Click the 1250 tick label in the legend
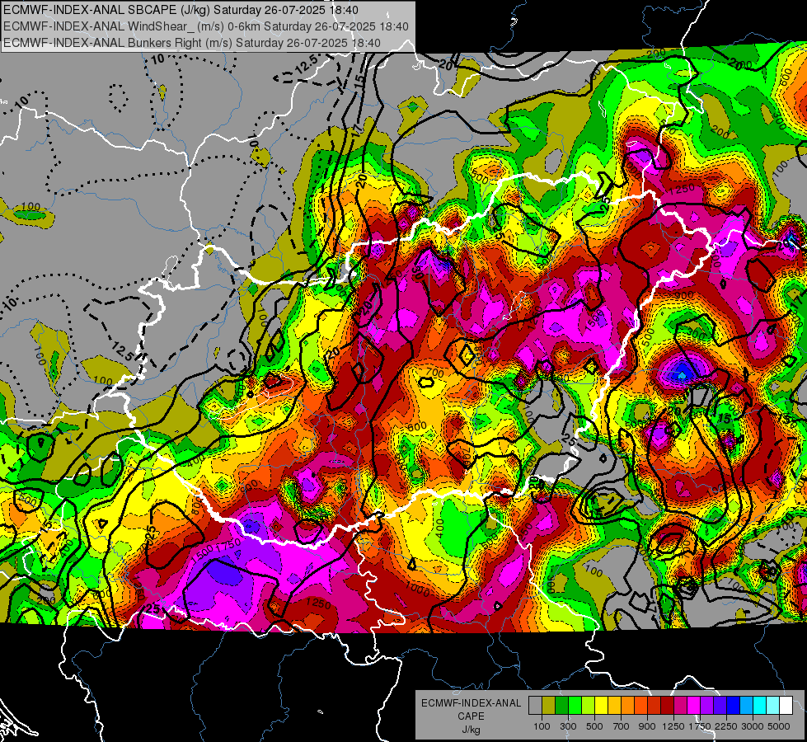This screenshot has height=742, width=807. (x=673, y=726)
